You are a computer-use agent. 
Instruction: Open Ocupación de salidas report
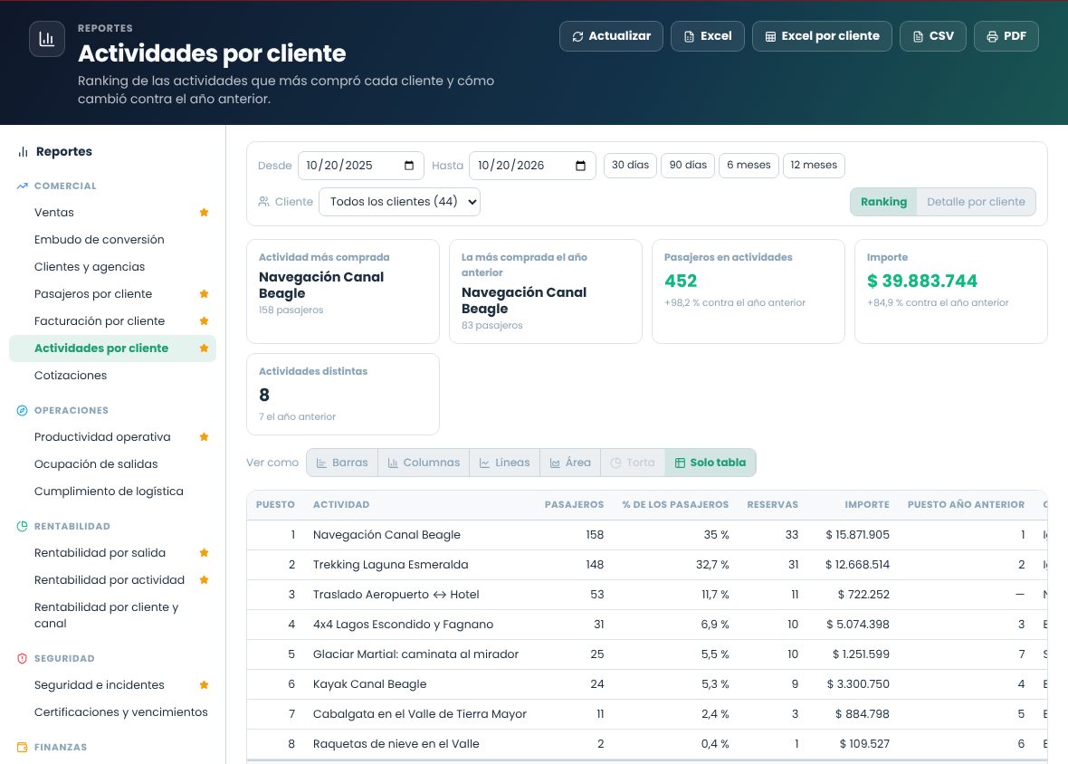point(112,464)
